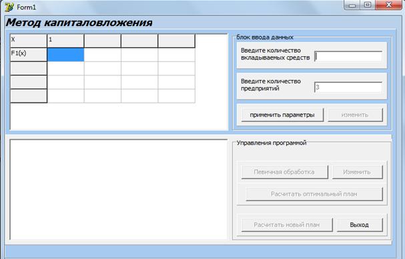Close the Form1 window
This screenshot has height=259, width=405.
[x=389, y=5]
